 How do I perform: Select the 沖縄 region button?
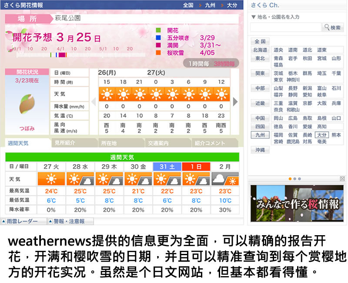point(260,150)
